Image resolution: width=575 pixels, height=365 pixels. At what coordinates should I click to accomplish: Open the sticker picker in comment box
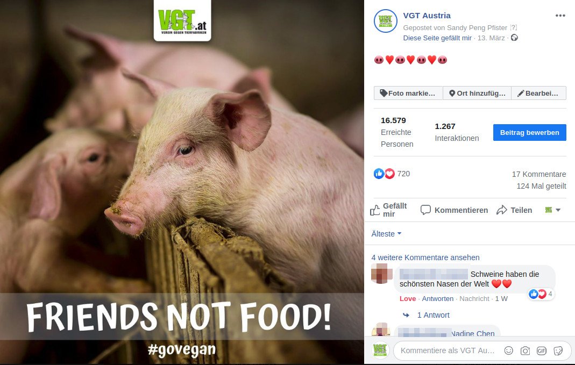(x=558, y=350)
